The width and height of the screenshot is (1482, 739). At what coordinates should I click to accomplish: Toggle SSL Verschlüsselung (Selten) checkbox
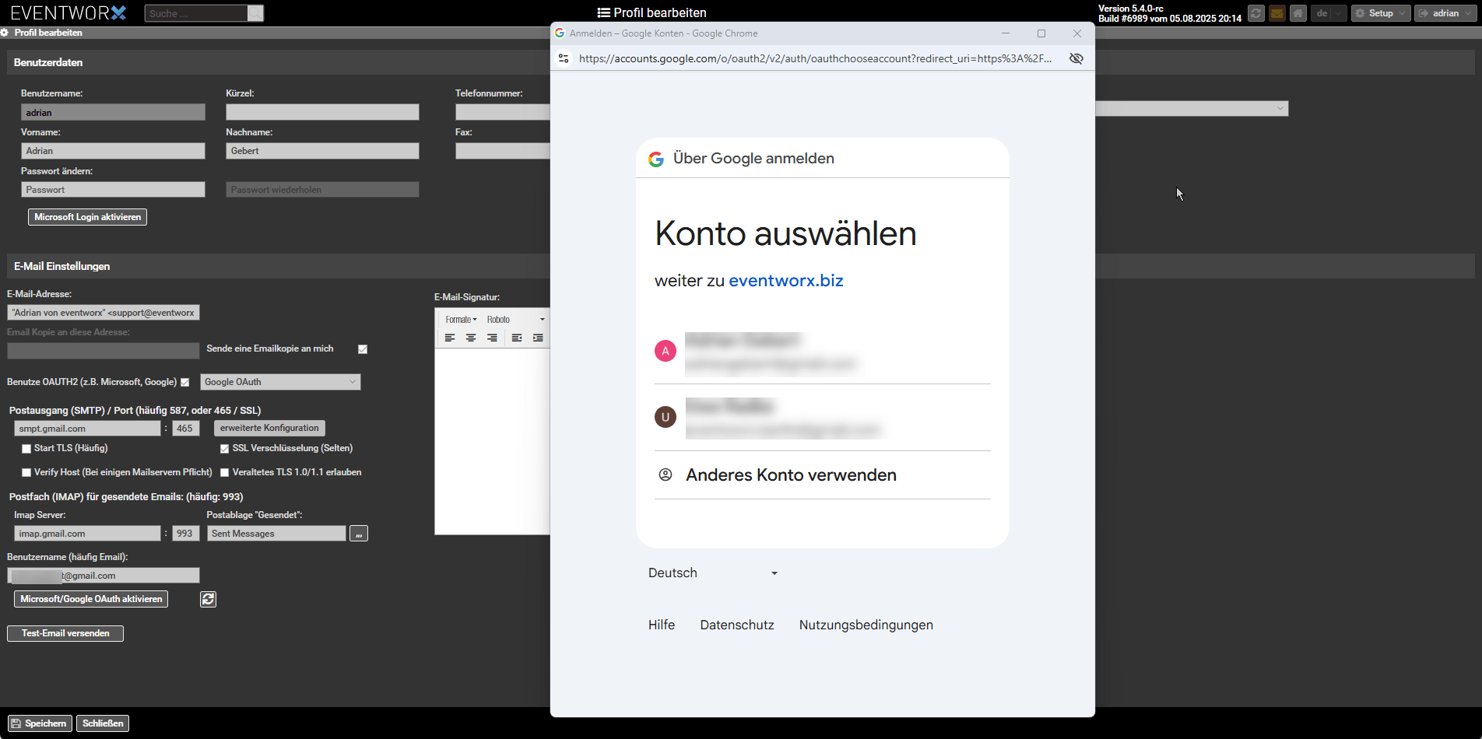(225, 449)
